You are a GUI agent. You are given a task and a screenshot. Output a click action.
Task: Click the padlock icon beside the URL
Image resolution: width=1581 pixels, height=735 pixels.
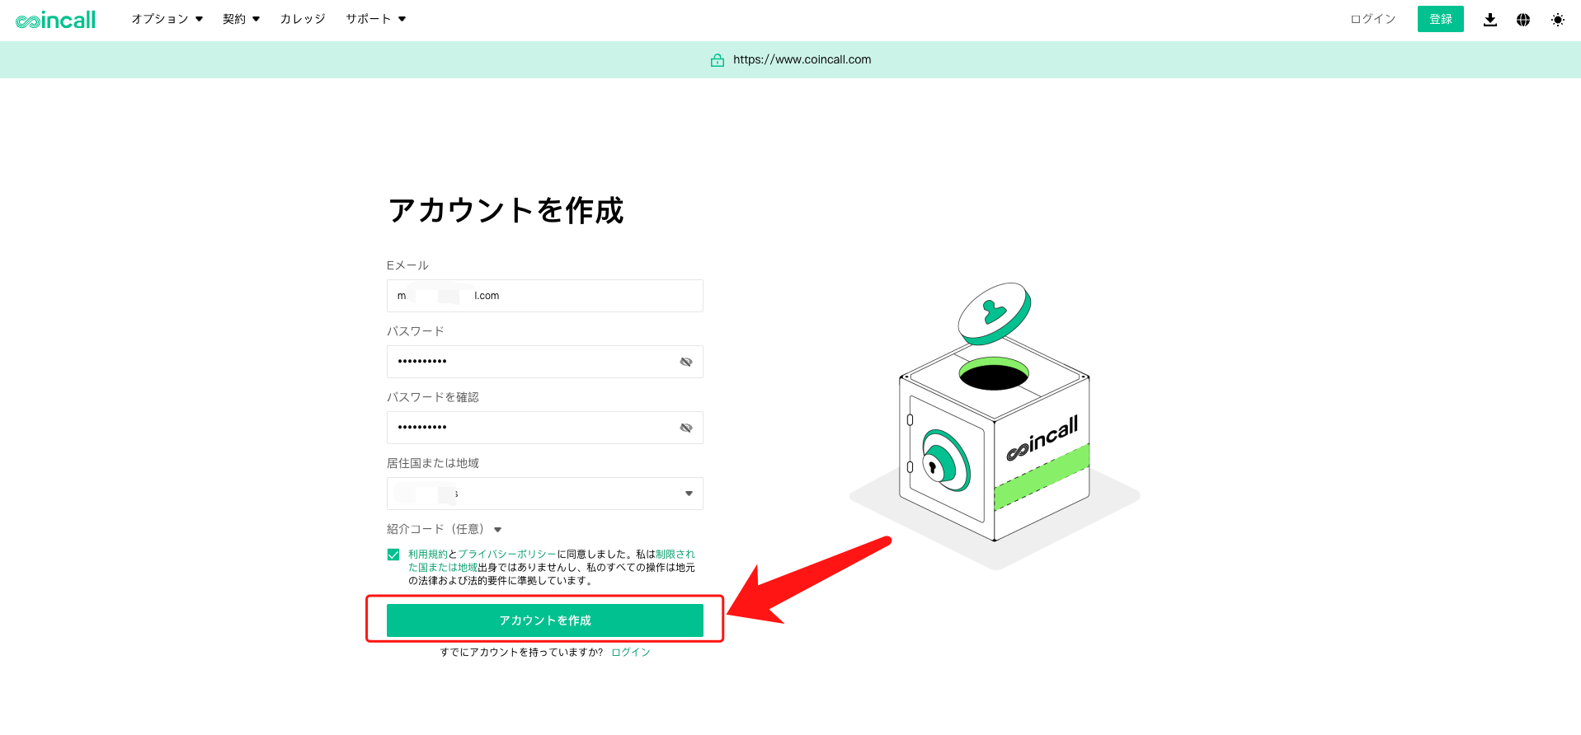click(x=718, y=60)
